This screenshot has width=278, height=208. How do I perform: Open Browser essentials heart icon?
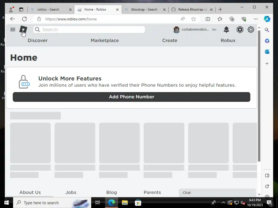coord(244,19)
